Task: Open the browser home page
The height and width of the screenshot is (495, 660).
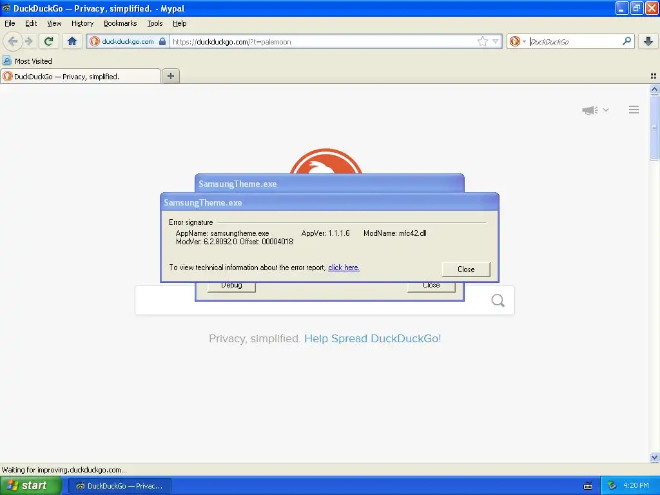Action: 72,41
